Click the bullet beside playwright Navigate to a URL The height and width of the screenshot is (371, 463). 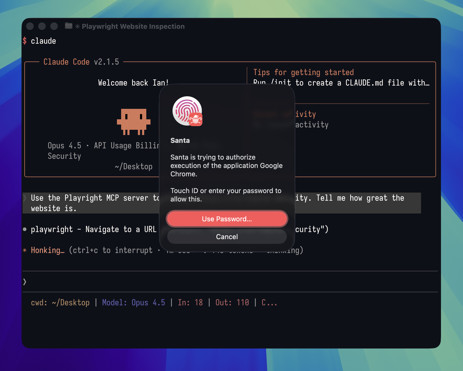(25, 229)
